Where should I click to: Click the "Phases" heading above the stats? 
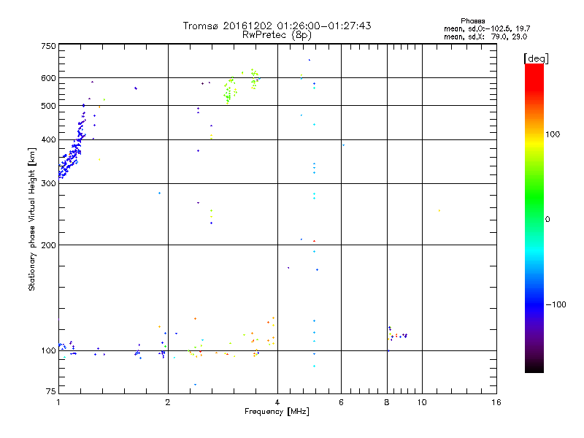tap(472, 21)
